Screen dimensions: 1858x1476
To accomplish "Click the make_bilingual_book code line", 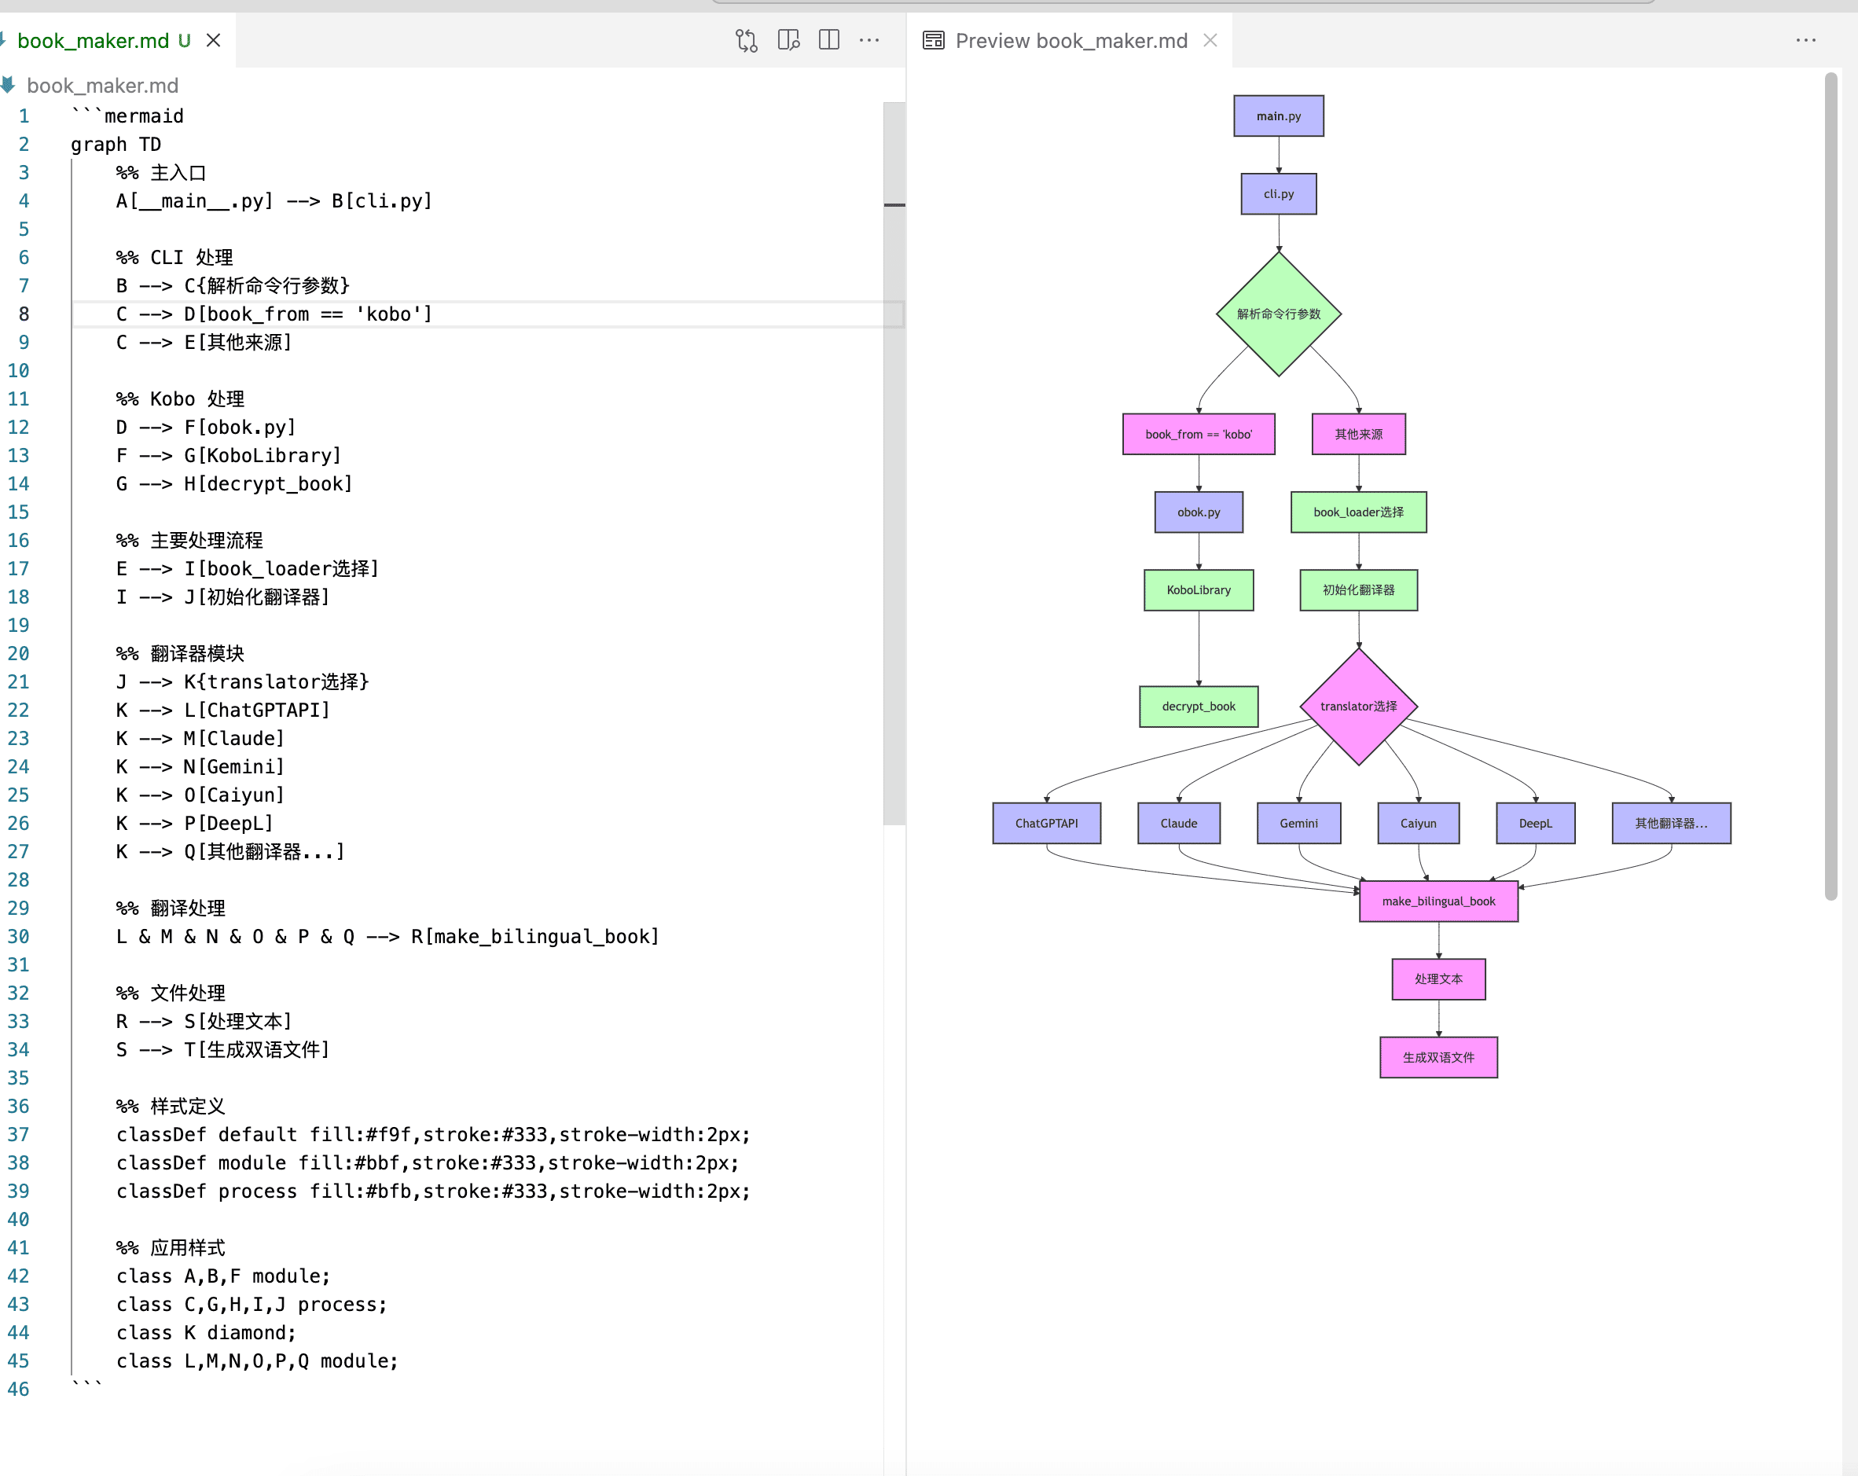I will tap(387, 937).
